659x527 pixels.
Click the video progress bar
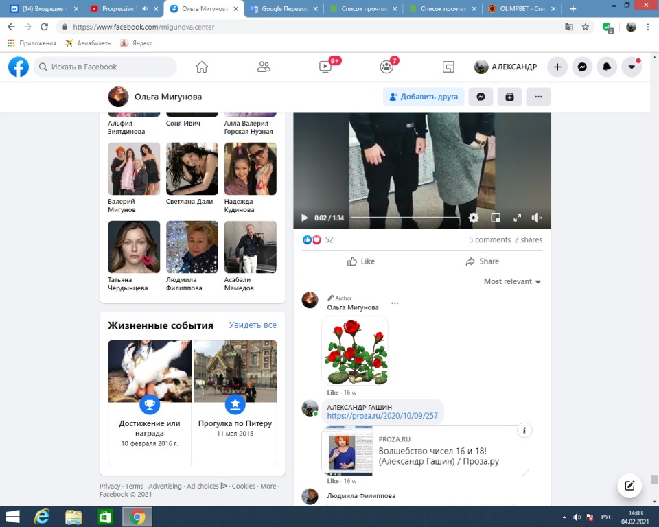405,218
